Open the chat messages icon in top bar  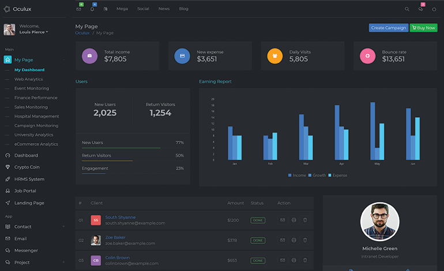[420, 9]
